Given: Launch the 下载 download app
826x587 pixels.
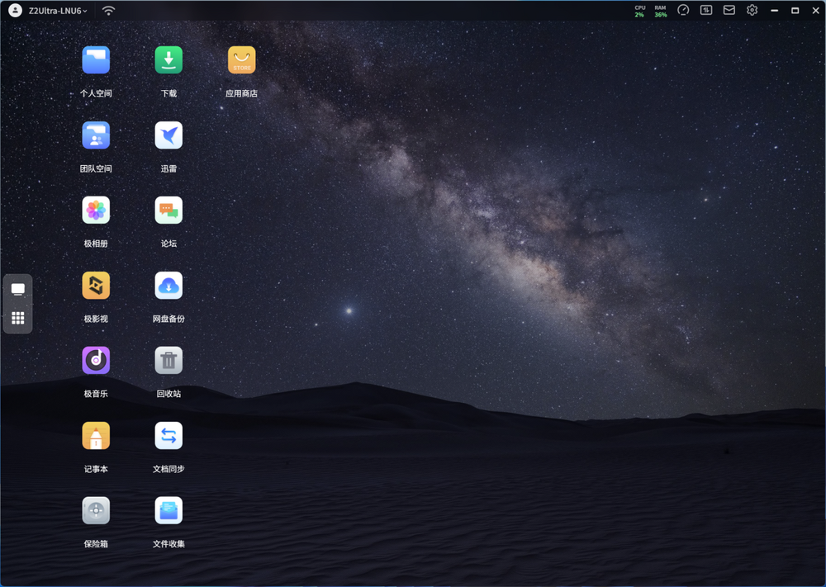Looking at the screenshot, I should coord(169,60).
